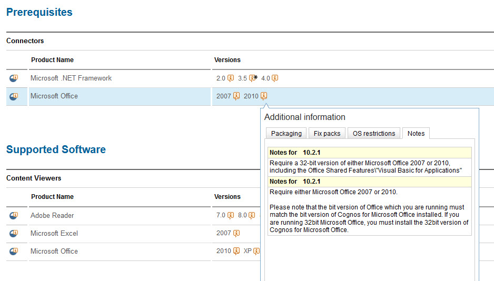
Task: Click the highlighted Microsoft Office connector name
Action: click(x=54, y=96)
